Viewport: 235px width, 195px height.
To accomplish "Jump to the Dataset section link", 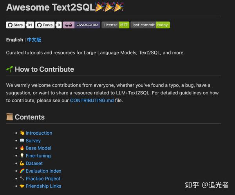I will click(x=34, y=163).
